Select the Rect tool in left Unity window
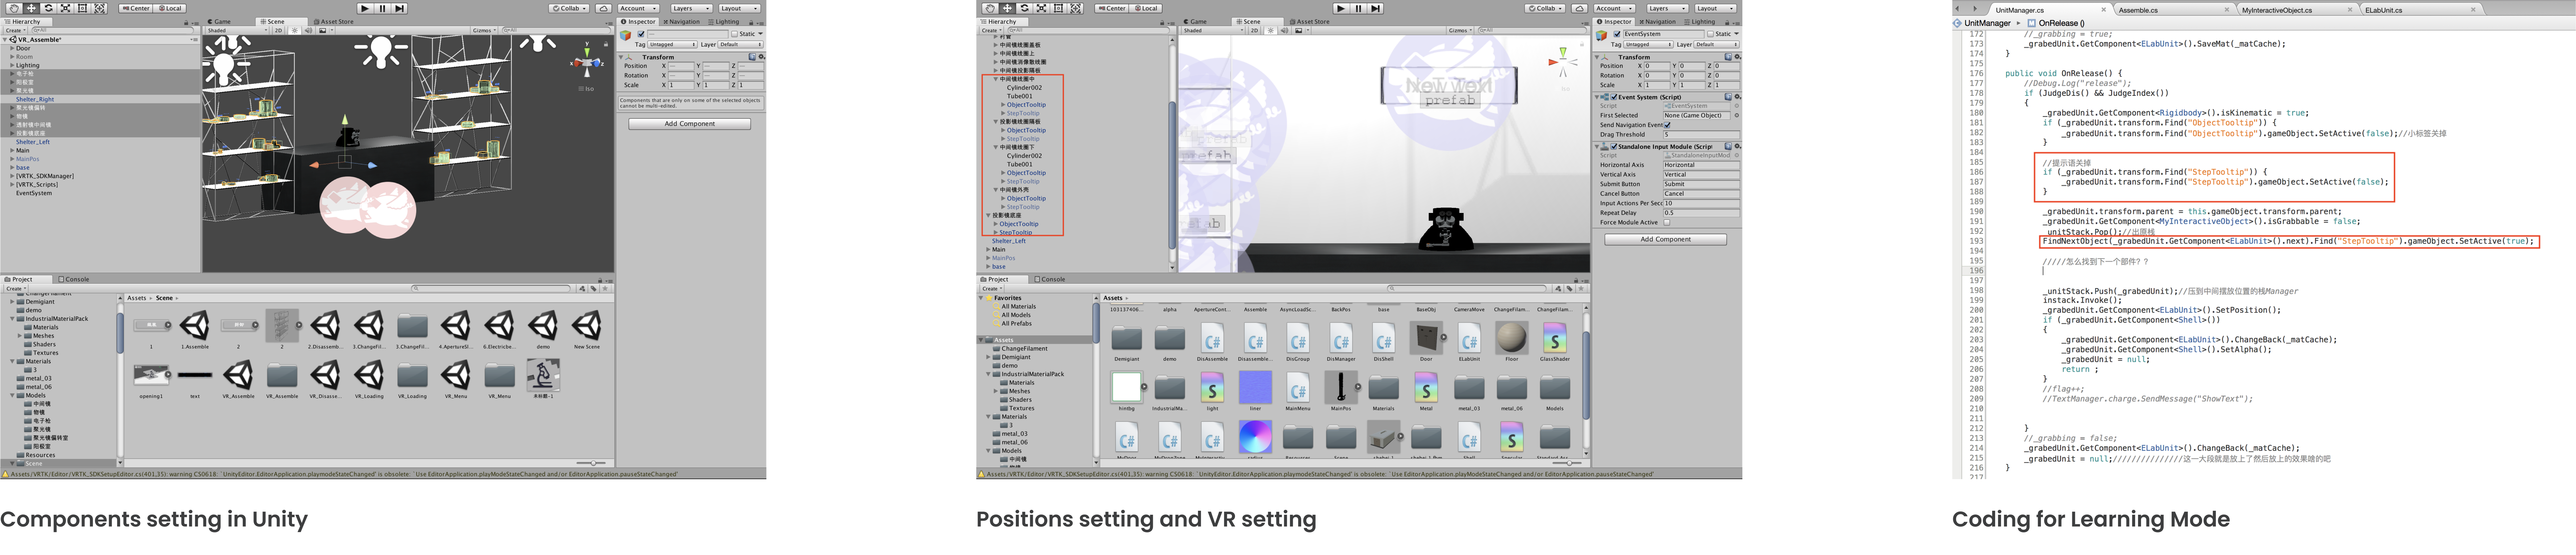This screenshot has height=555, width=2576. click(x=82, y=8)
